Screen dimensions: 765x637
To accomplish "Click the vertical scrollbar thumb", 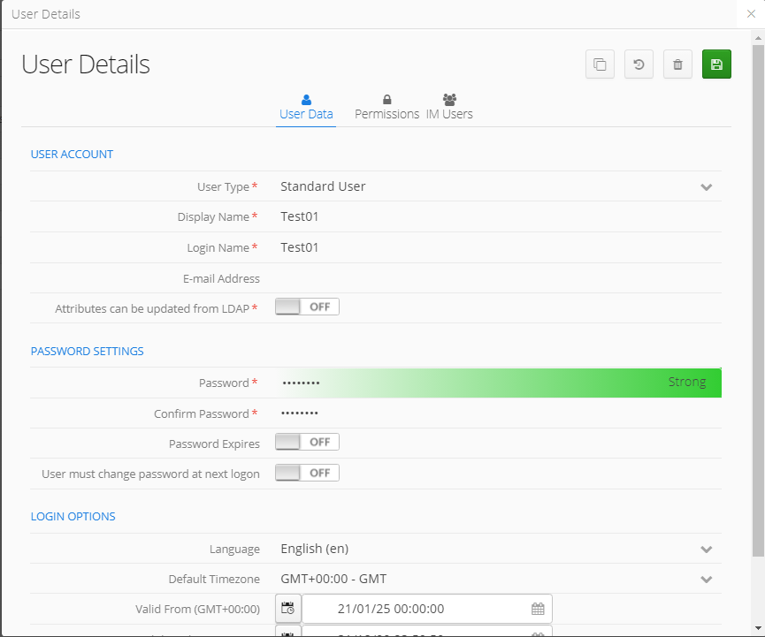I will 758,300.
